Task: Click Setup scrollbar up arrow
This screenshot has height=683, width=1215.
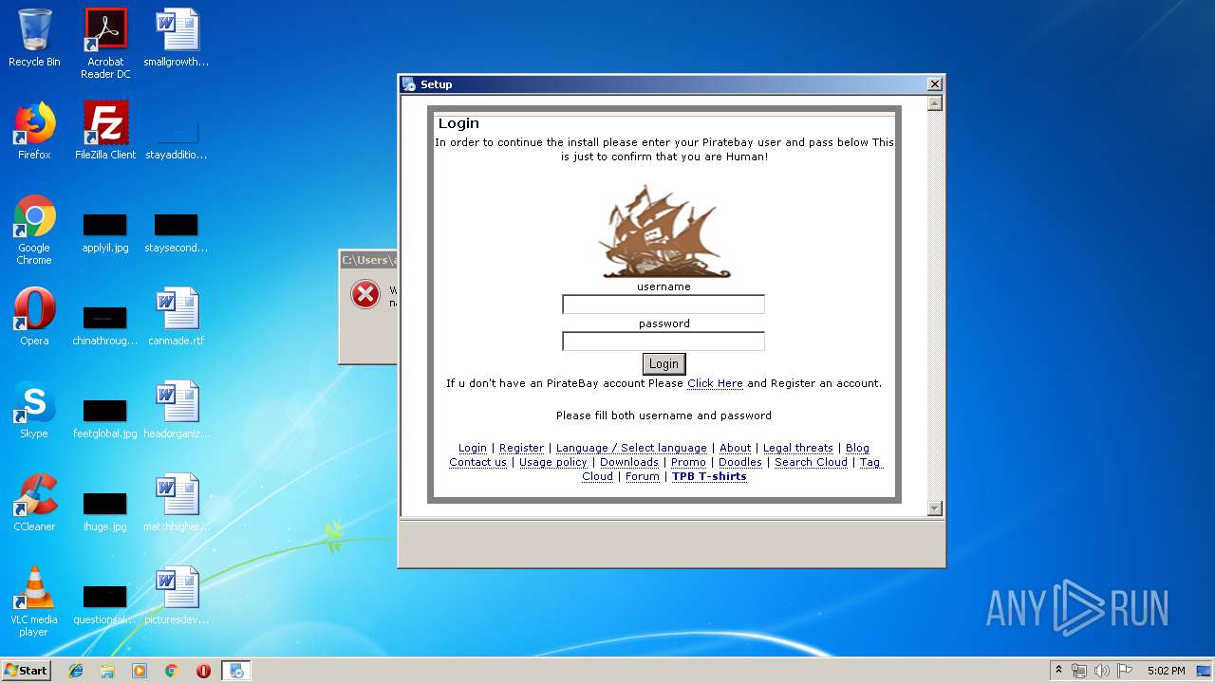Action: click(934, 103)
